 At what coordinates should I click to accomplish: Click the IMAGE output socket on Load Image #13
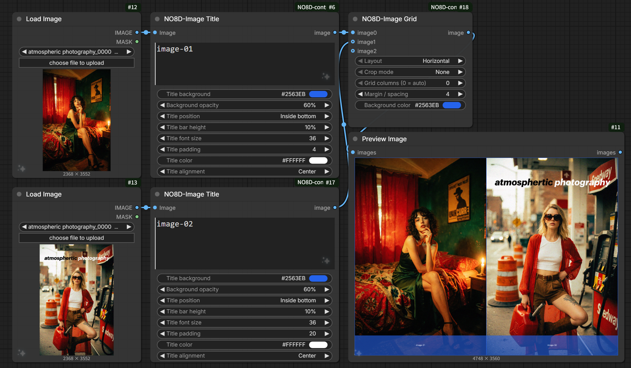[x=137, y=208]
